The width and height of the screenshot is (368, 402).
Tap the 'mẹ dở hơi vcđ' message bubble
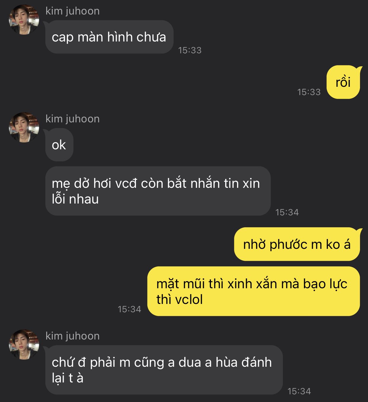(158, 191)
